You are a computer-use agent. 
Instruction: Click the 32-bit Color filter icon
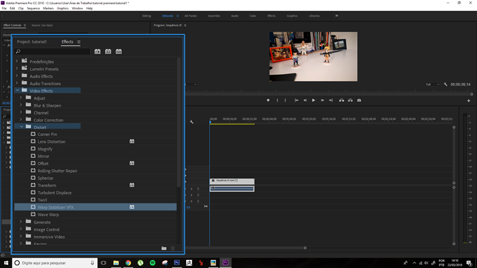tap(108, 51)
